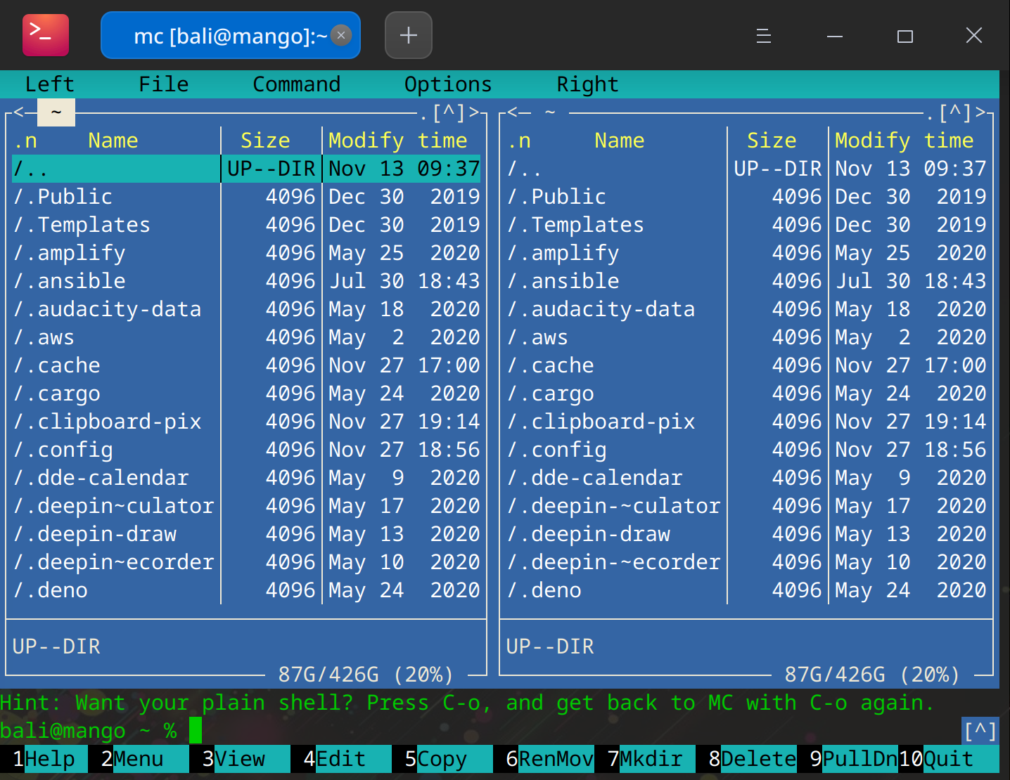Click 9PullDn function key
Viewport: 1010px width, 780px height.
[x=848, y=759]
